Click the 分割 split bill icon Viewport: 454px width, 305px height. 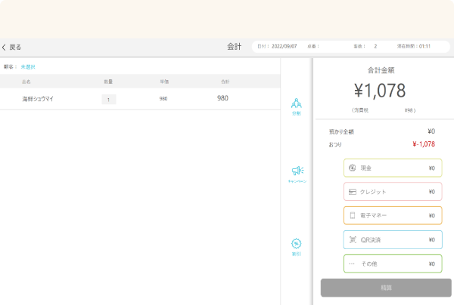(296, 103)
